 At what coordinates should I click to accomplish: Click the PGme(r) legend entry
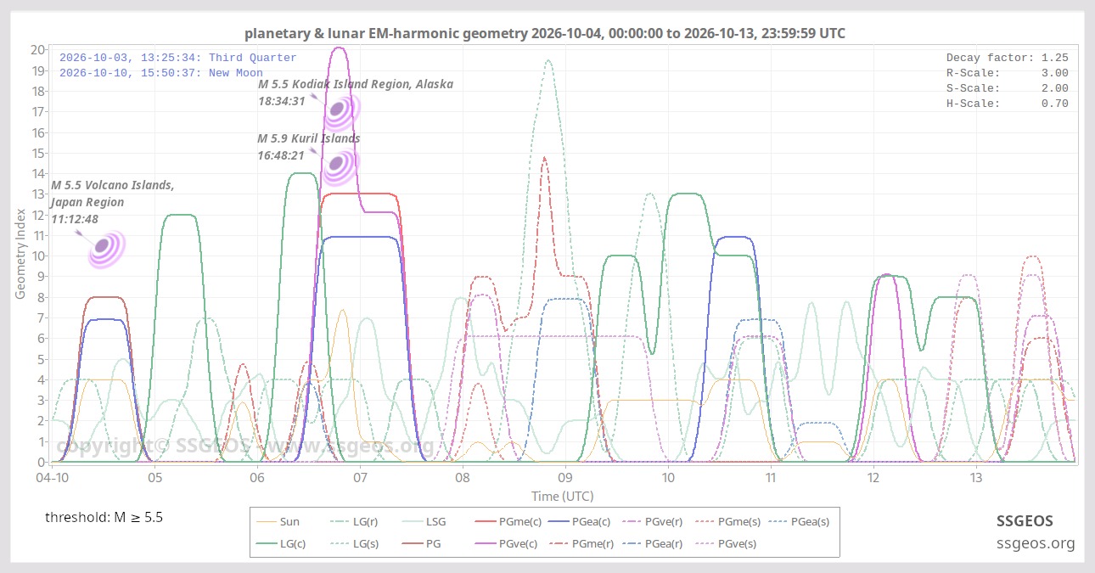pyautogui.click(x=581, y=543)
